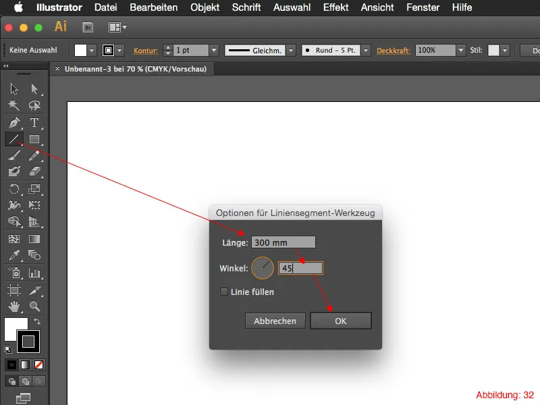Select the Type tool
The height and width of the screenshot is (405, 540).
34,122
